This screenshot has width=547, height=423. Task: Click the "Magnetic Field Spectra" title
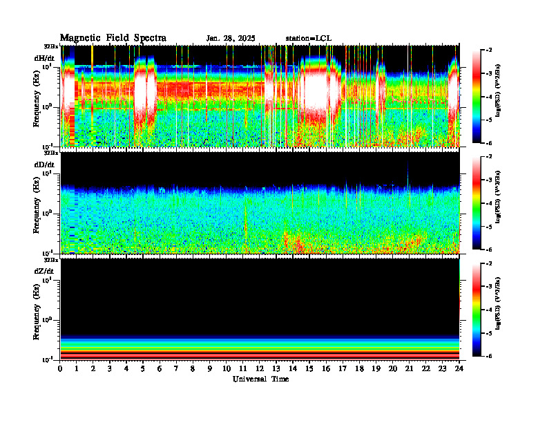113,38
